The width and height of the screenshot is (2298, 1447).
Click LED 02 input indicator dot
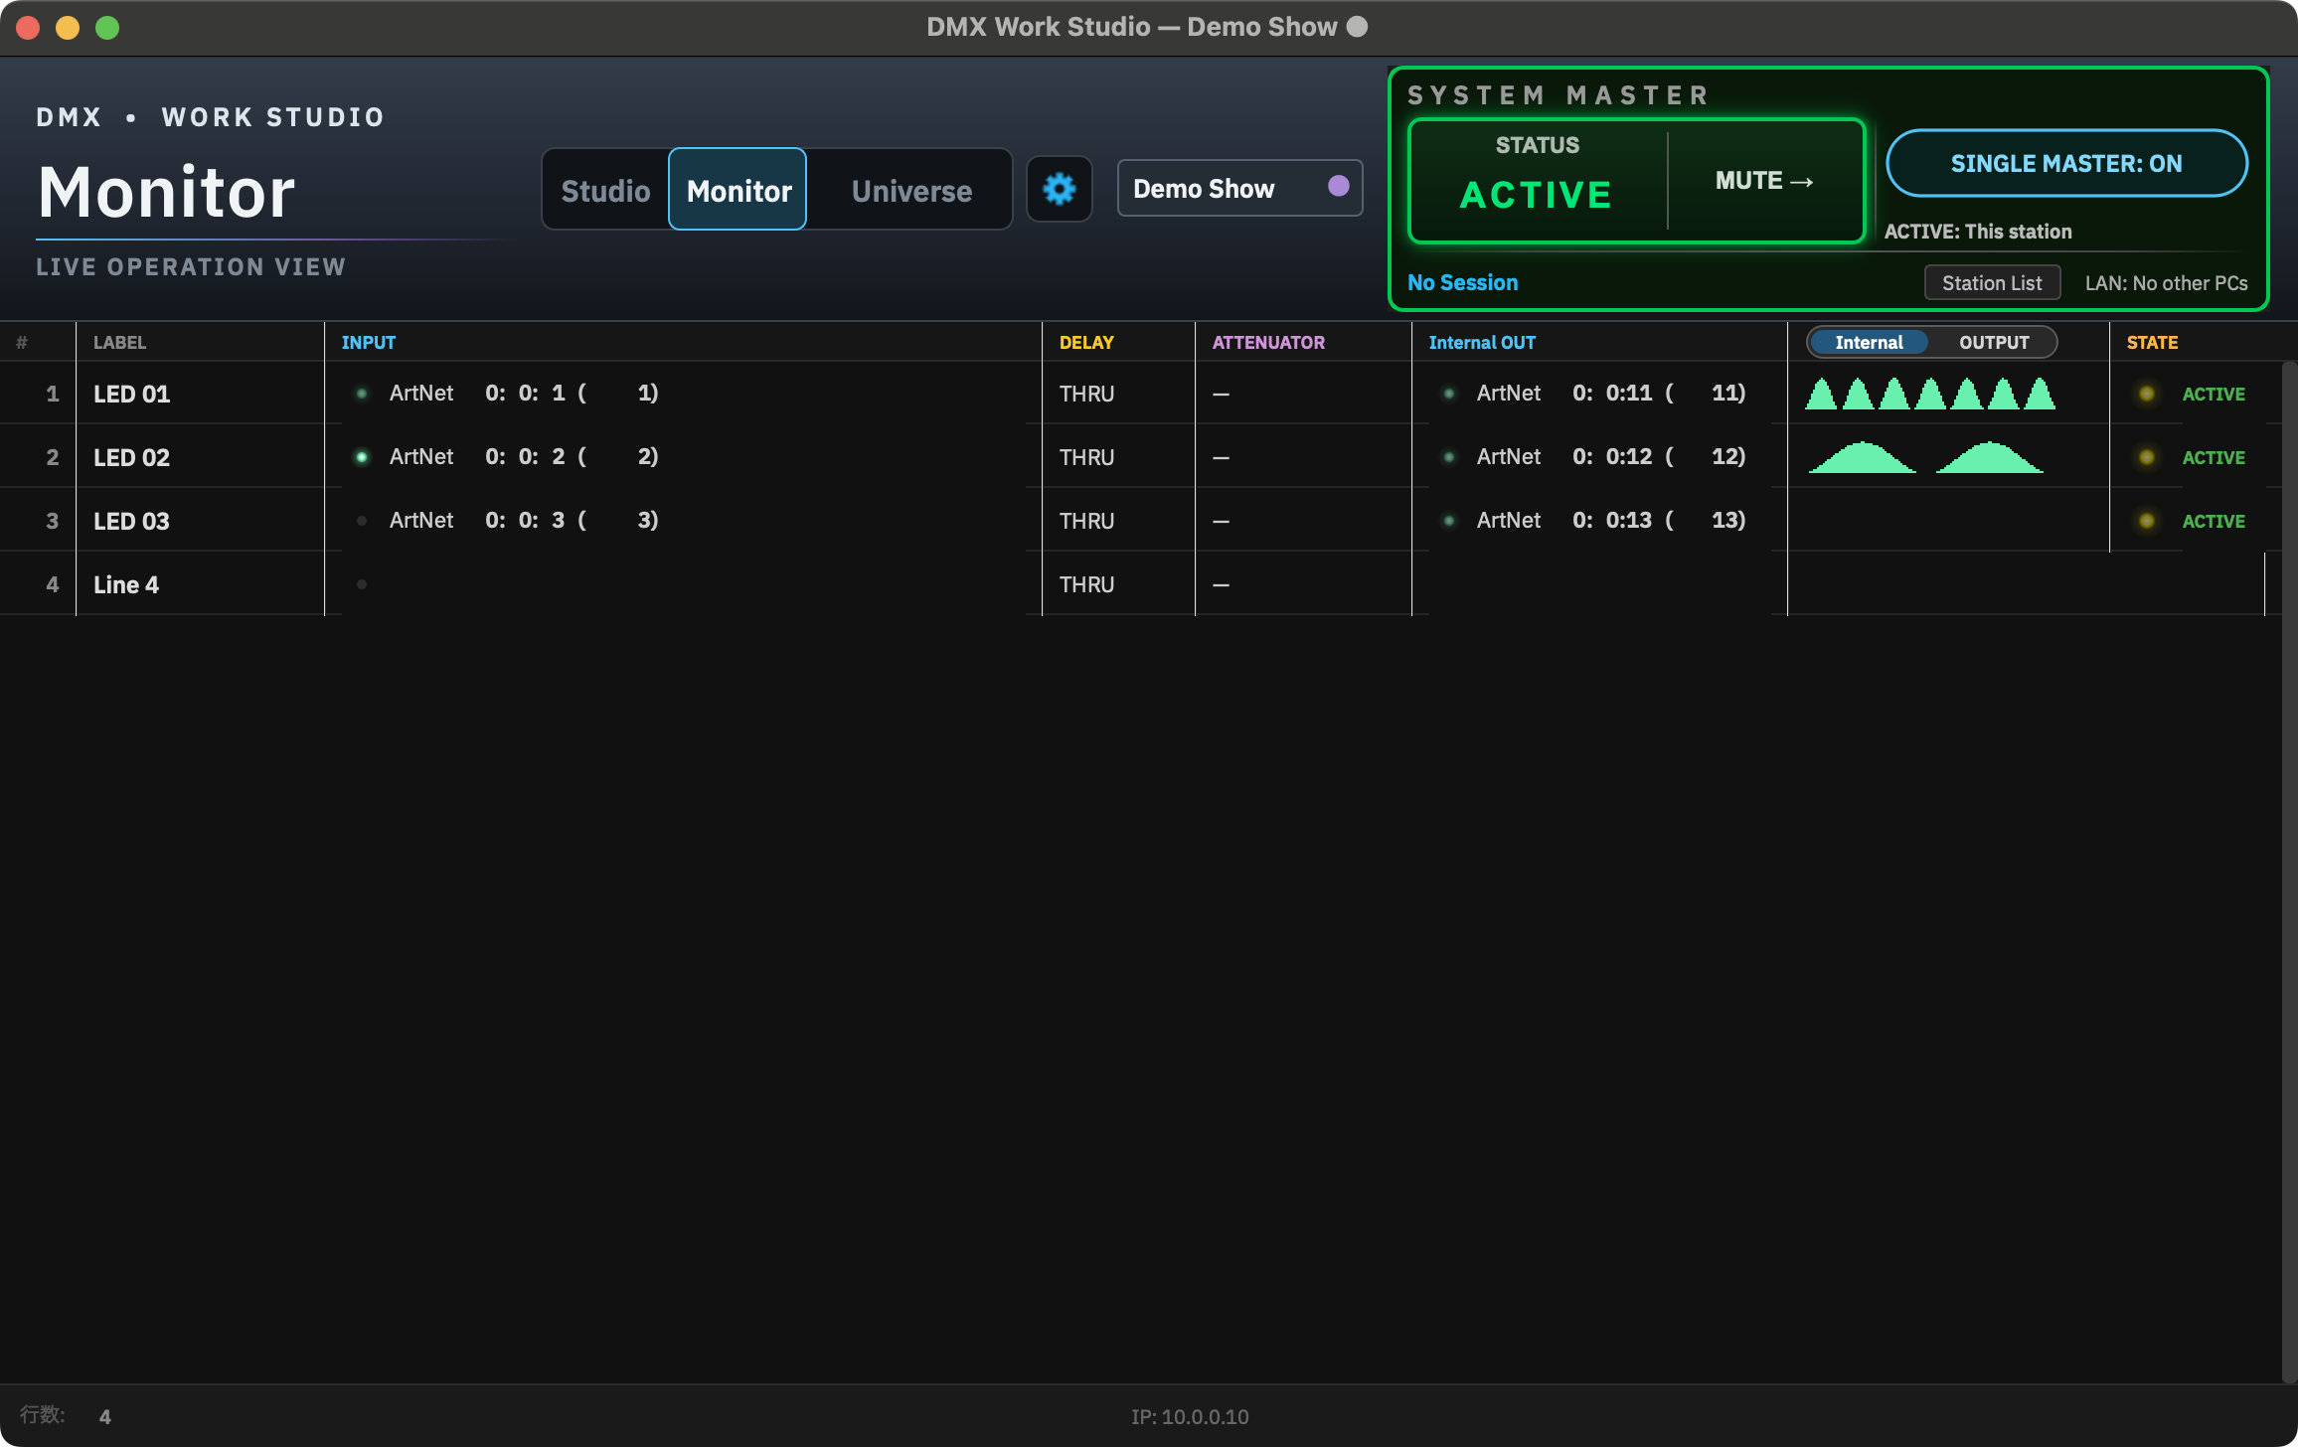[362, 457]
